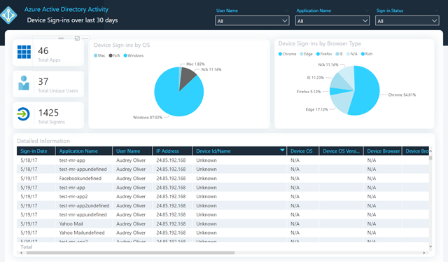
Task: Open focus mode icon on Total Apps card
Action: tap(77, 39)
